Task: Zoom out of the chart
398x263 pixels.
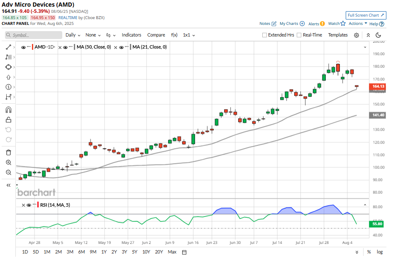Action: coord(8,173)
